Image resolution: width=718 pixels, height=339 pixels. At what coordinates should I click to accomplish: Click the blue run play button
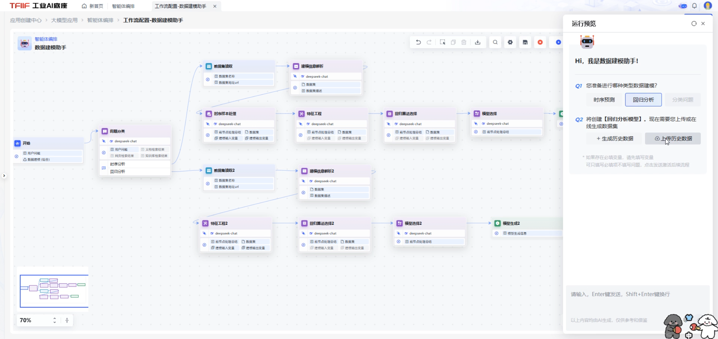(x=558, y=42)
